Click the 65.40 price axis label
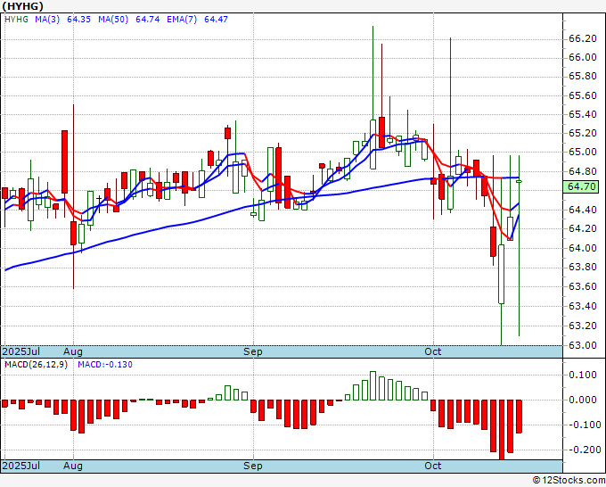The image size is (606, 487). coord(583,114)
